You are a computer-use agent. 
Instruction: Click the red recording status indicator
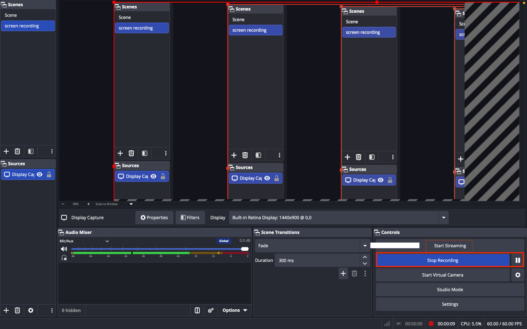click(431, 324)
